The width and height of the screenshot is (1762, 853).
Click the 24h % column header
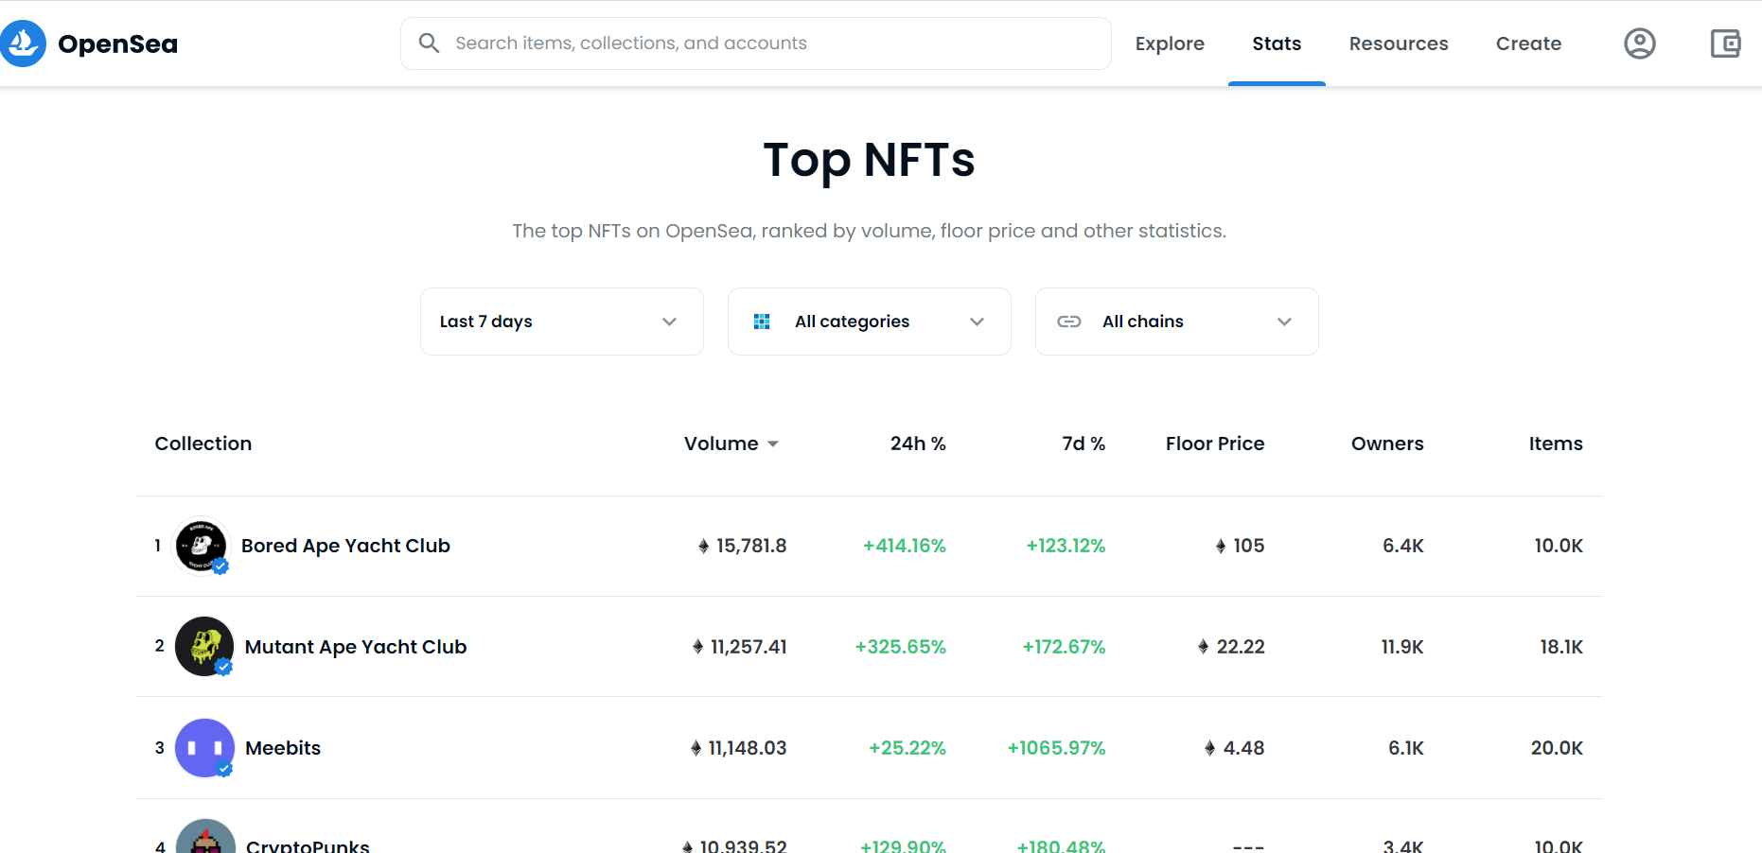pyautogui.click(x=918, y=444)
